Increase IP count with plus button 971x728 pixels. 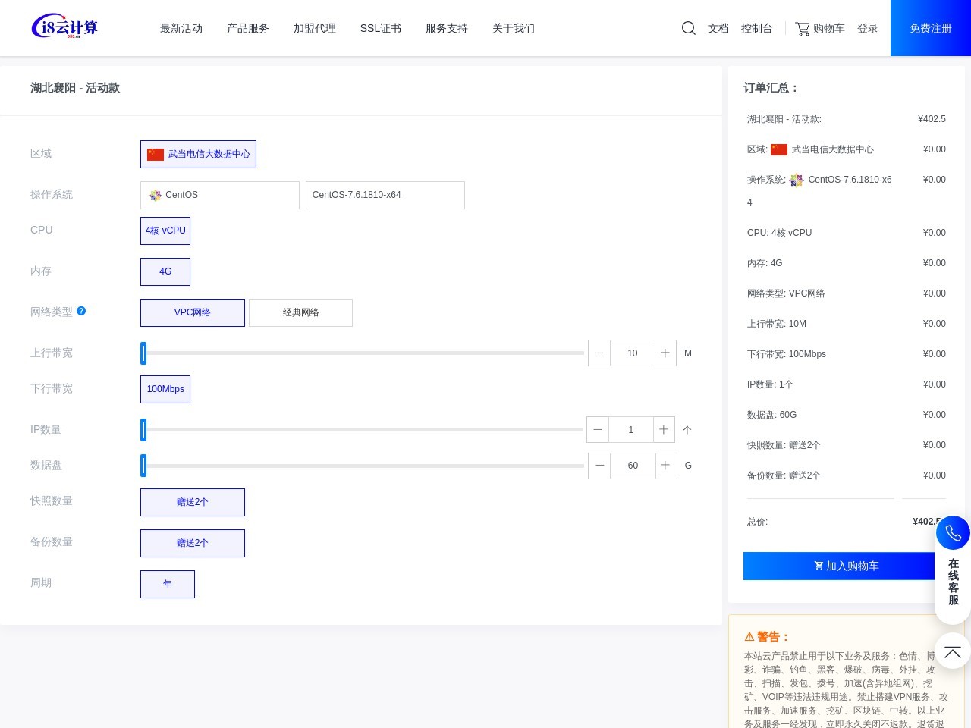pos(664,429)
